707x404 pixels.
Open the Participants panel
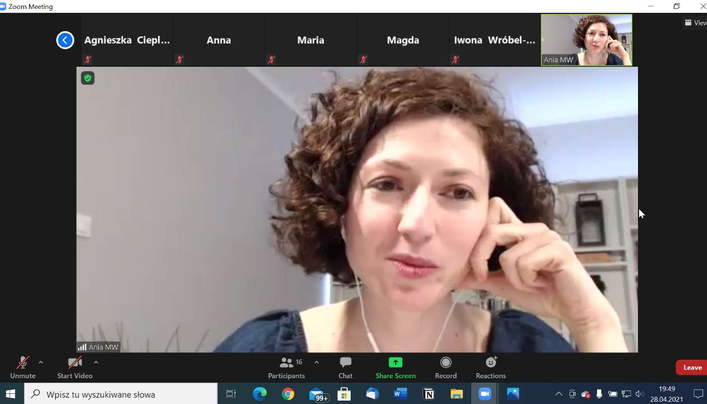[286, 368]
